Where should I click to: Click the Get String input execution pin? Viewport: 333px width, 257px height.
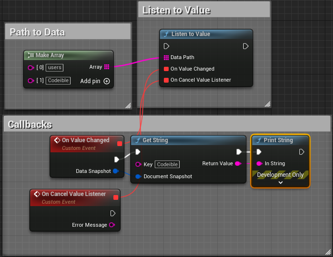point(138,152)
